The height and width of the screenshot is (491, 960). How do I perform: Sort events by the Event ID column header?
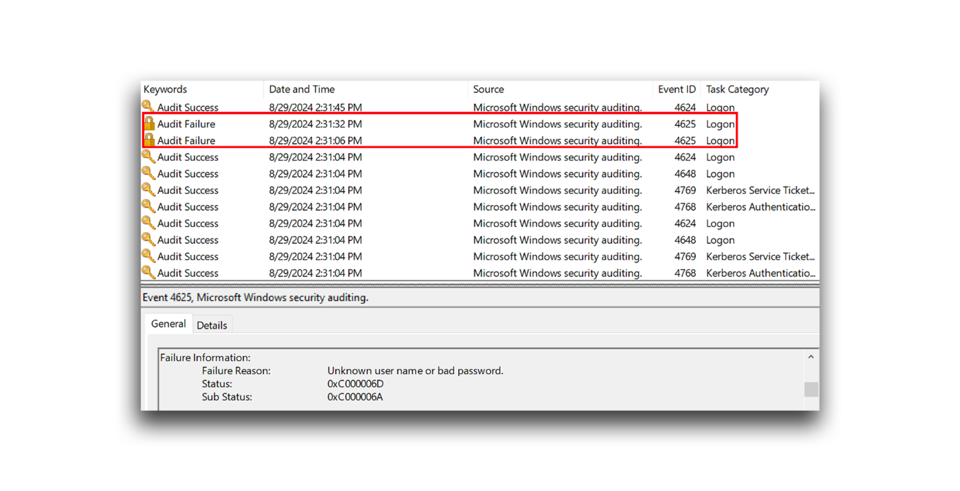pos(676,89)
